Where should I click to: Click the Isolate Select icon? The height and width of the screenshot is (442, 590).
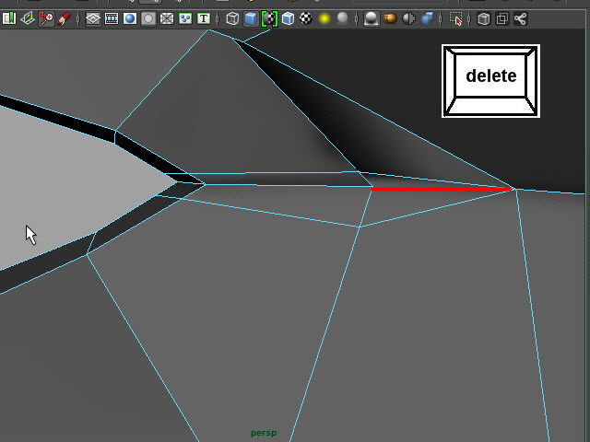pyautogui.click(x=455, y=18)
